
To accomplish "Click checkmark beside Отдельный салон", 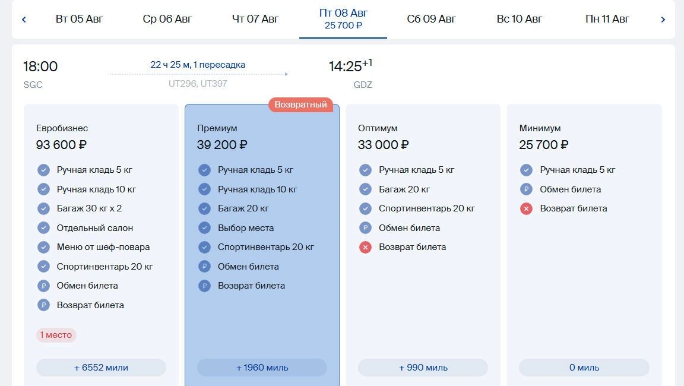I will coord(43,228).
